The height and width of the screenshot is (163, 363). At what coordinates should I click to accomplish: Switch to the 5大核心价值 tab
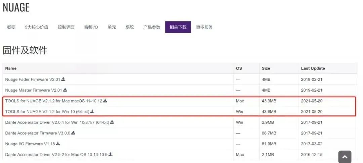pyautogui.click(x=36, y=27)
